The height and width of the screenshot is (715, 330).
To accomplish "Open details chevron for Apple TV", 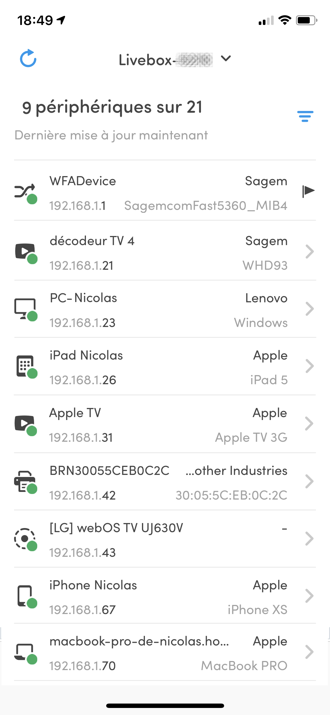I will [x=309, y=424].
